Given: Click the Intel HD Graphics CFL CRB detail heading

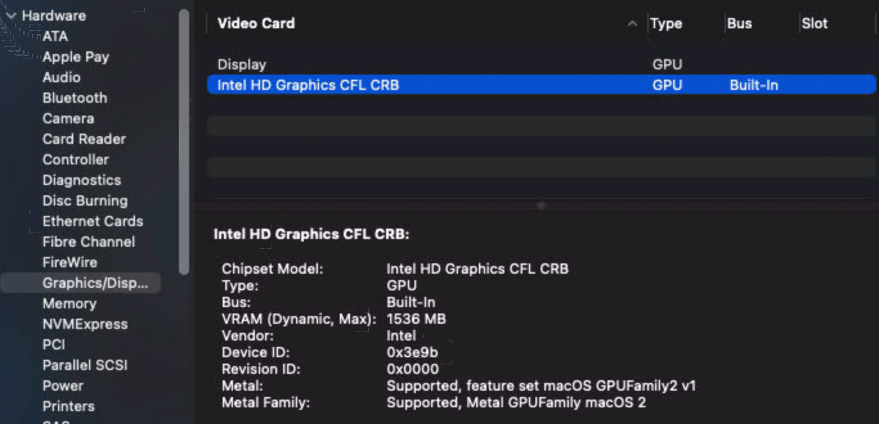Looking at the screenshot, I should (x=311, y=234).
